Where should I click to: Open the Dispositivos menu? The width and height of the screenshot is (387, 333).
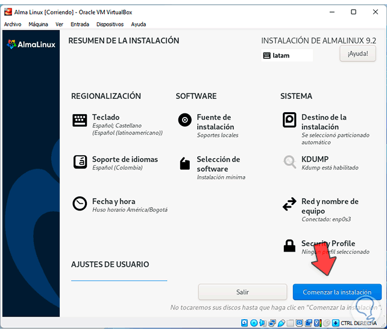(110, 24)
